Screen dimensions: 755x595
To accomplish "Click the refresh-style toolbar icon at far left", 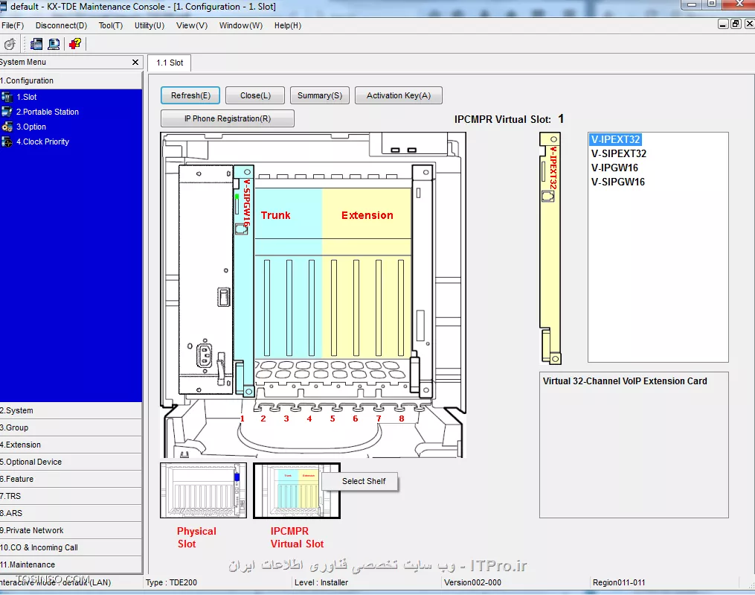I will (x=10, y=45).
